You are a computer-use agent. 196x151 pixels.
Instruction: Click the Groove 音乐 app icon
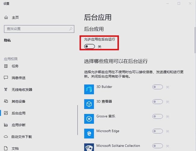[89, 119]
